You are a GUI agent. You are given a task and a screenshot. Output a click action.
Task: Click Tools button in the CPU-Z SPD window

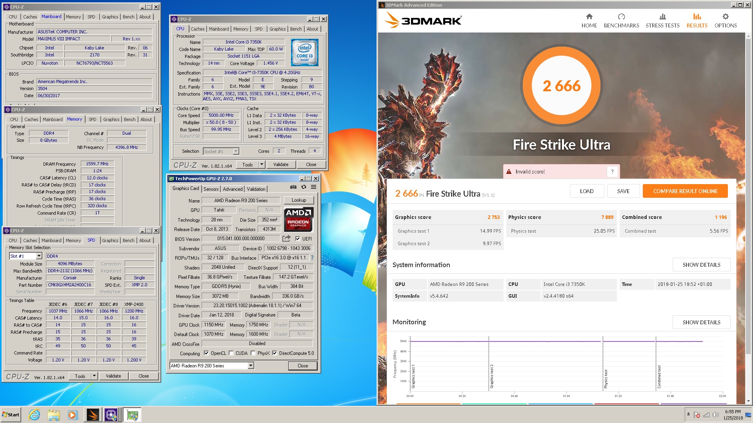[80, 376]
